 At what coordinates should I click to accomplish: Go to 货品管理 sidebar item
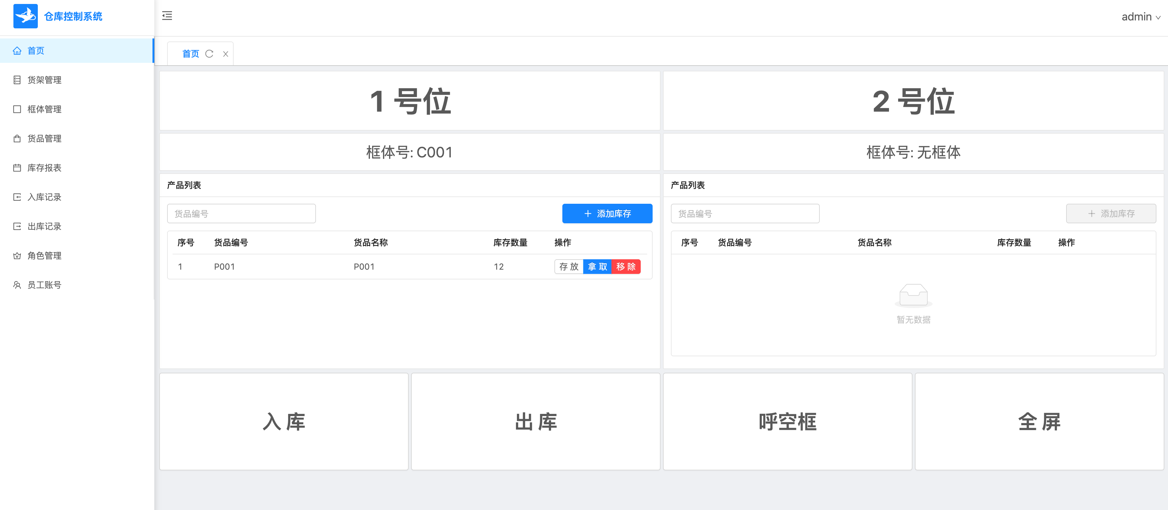tap(44, 139)
